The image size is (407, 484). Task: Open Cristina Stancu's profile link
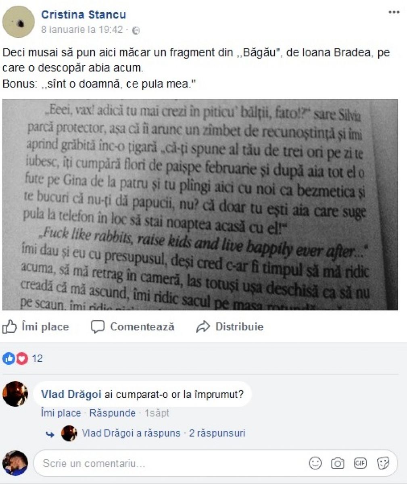click(x=83, y=15)
